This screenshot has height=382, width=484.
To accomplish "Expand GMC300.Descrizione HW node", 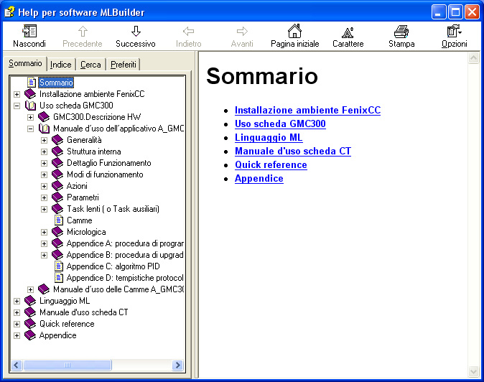I will coord(31,117).
